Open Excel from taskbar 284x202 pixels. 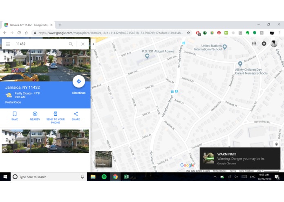126,177
